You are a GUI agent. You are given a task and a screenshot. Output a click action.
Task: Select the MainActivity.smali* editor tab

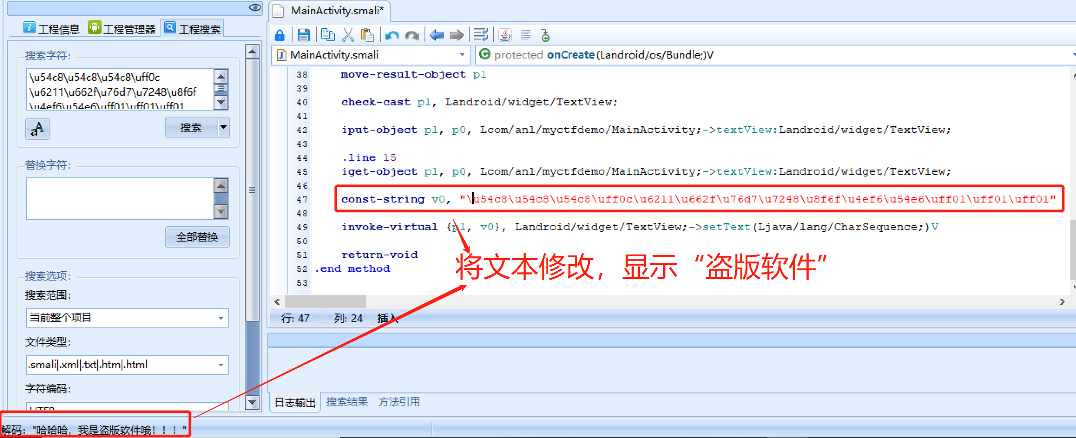click(x=330, y=11)
